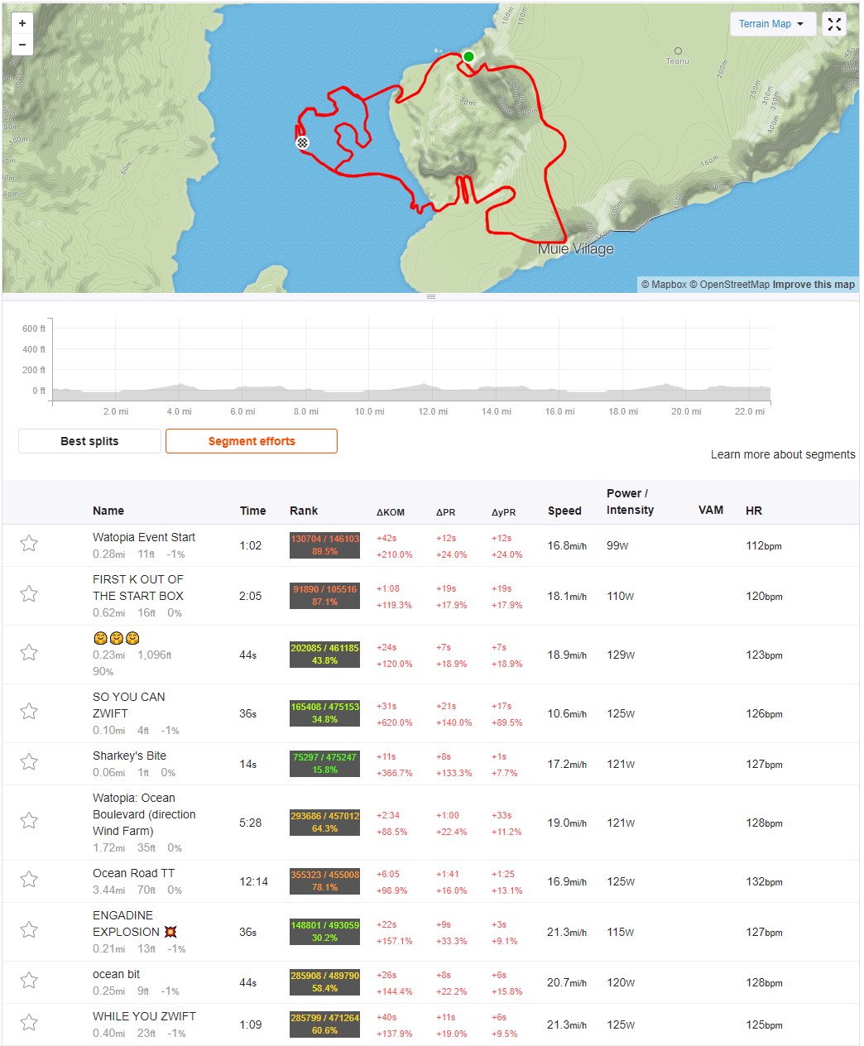Screen dimensions: 864x1046
Task: Click the Speed column header
Action: click(x=564, y=511)
